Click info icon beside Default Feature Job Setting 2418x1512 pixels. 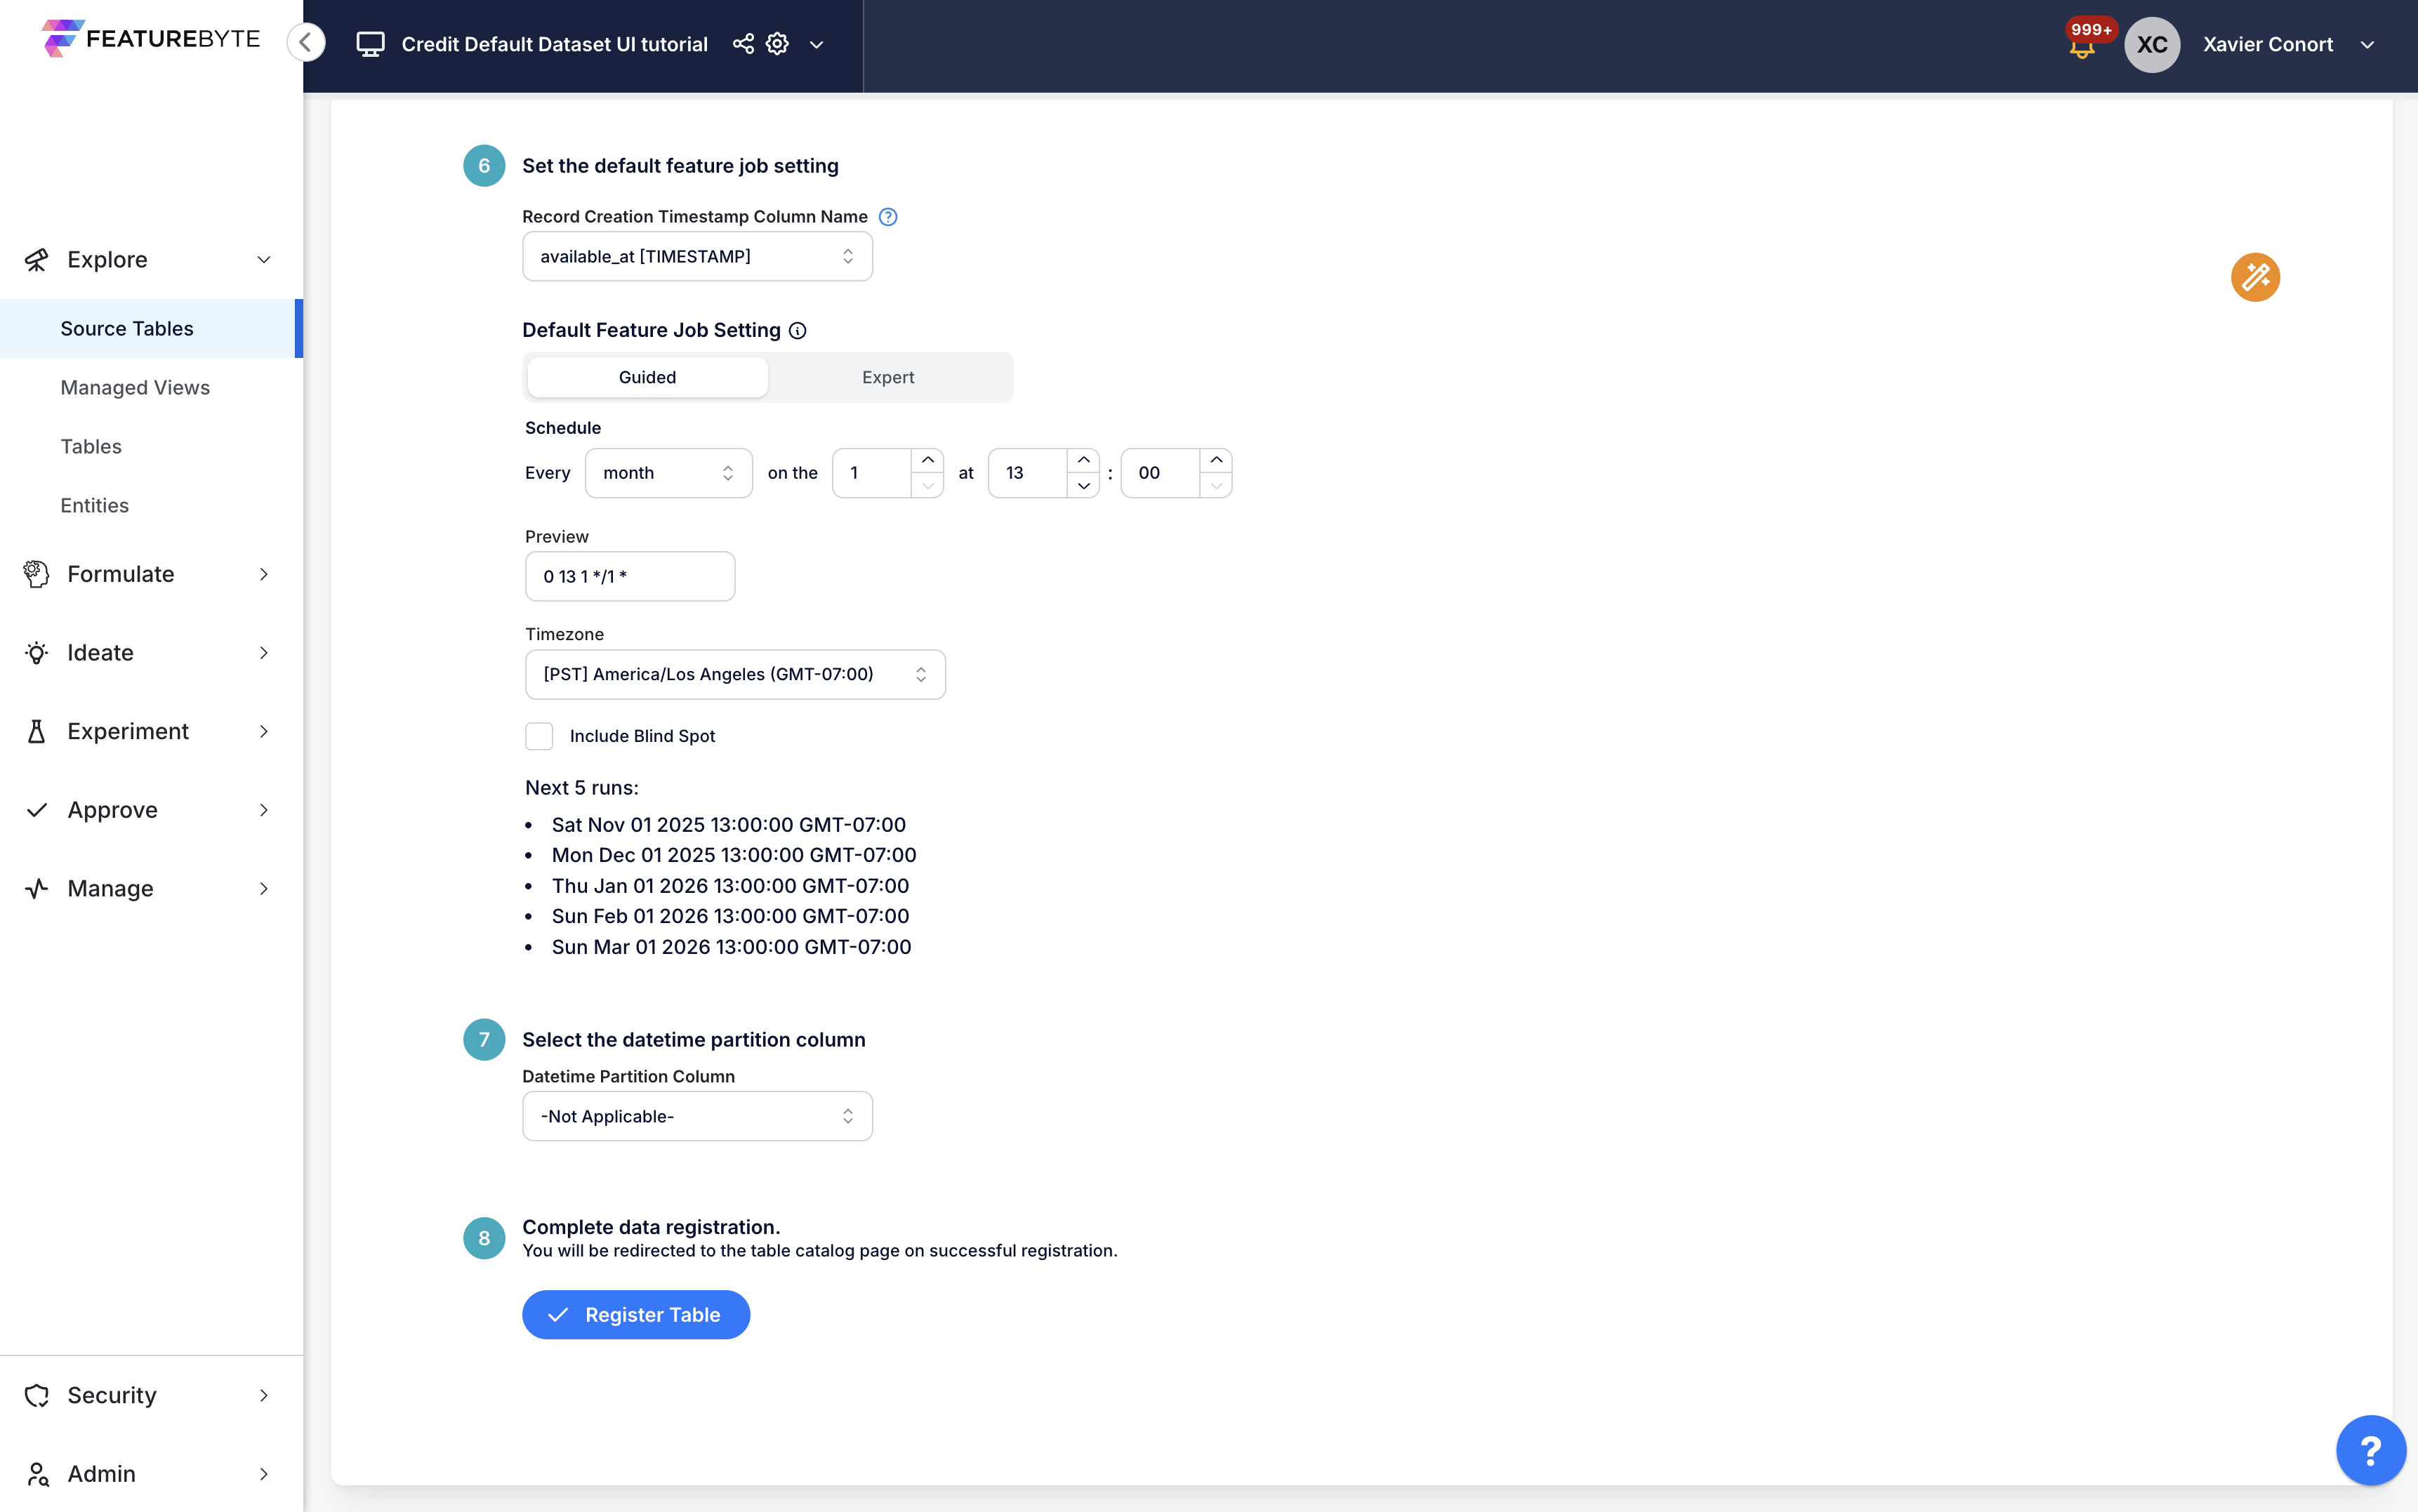[798, 331]
